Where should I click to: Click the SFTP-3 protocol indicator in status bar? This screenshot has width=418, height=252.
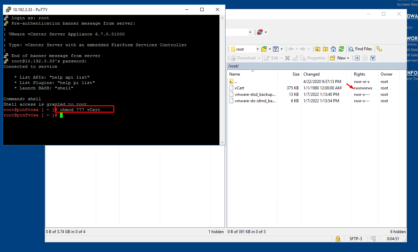(x=355, y=239)
